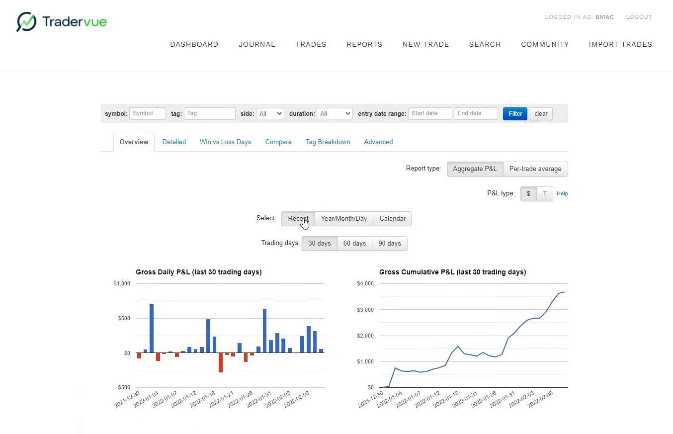Open the Reports section

click(x=364, y=44)
